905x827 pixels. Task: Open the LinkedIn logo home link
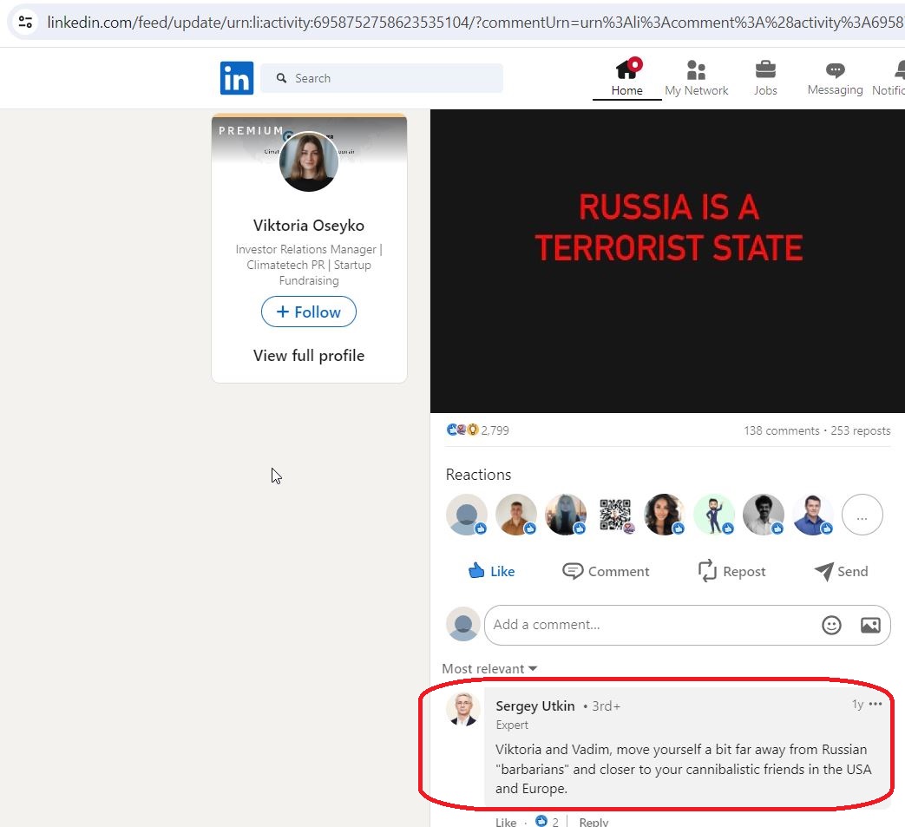(x=237, y=78)
